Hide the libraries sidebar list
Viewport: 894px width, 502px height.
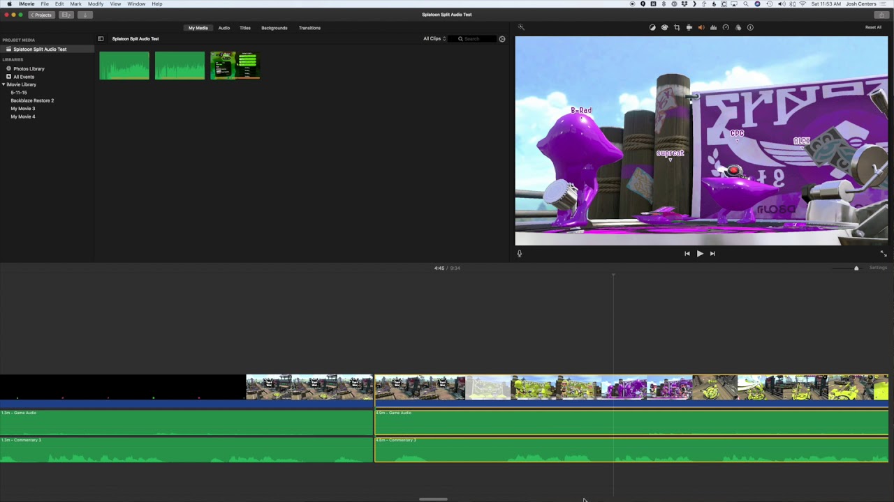(x=101, y=39)
